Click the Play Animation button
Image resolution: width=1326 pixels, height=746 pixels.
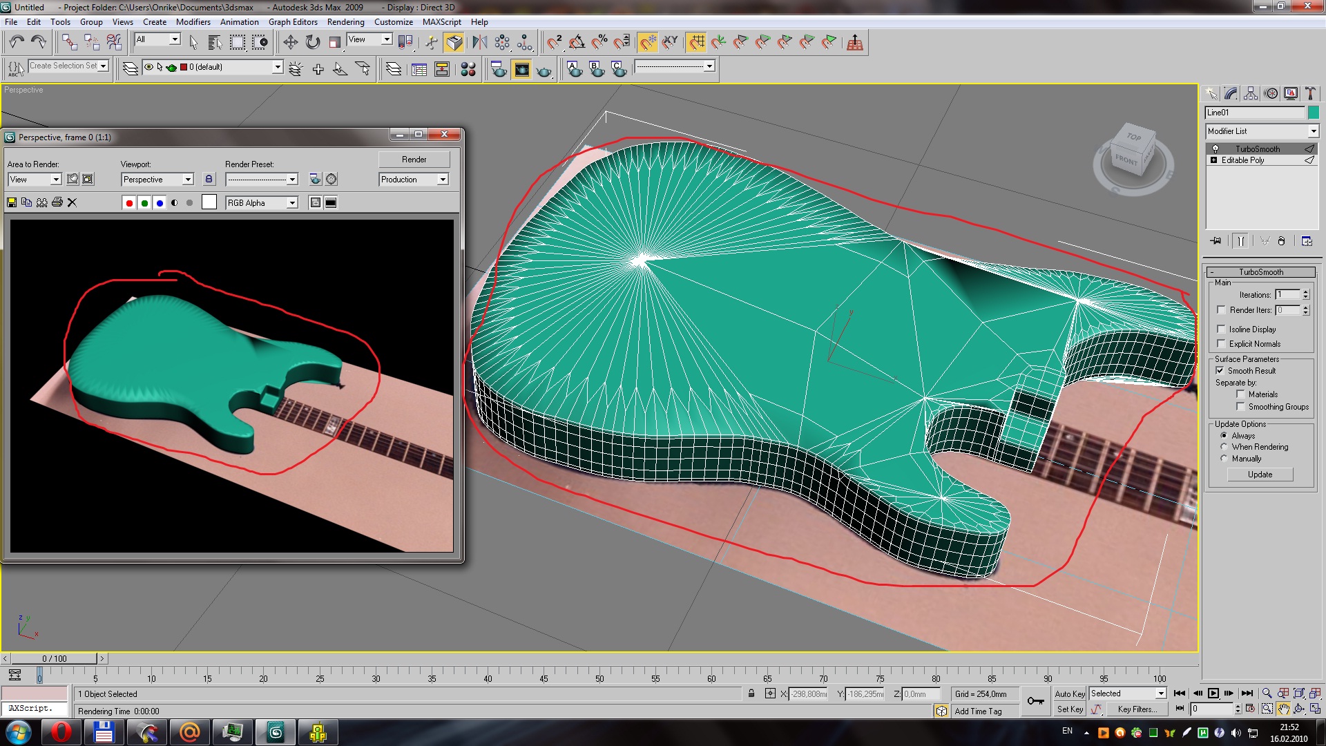tap(1213, 694)
